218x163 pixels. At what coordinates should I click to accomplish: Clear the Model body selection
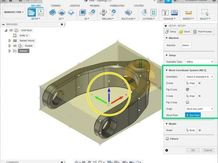click(x=200, y=130)
